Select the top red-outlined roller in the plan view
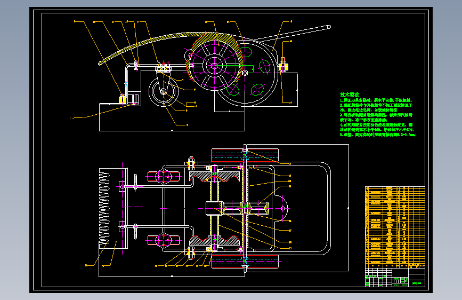This screenshot has width=462, height=300. [x=245, y=155]
